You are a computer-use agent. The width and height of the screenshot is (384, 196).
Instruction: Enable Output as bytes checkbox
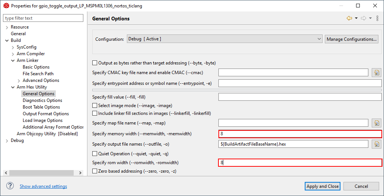coord(95,63)
